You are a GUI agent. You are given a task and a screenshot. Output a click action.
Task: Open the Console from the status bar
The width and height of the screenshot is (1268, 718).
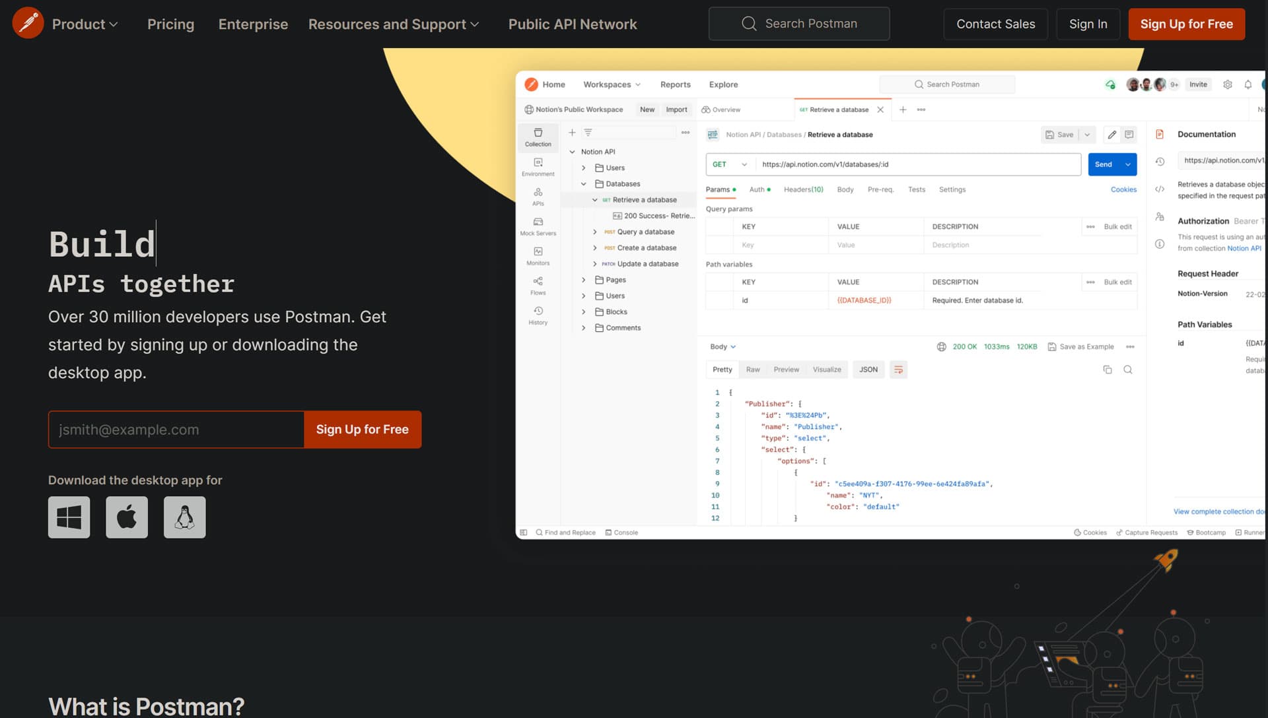621,533
